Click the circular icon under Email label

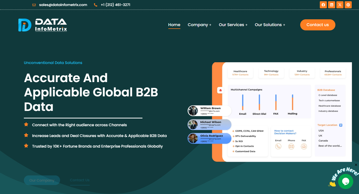coord(278,146)
